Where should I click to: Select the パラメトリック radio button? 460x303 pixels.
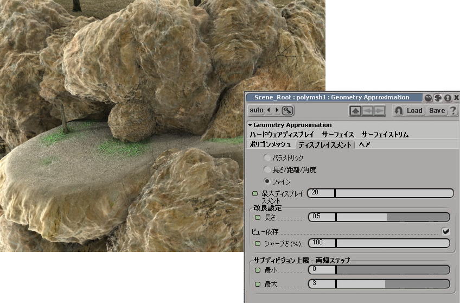click(267, 157)
